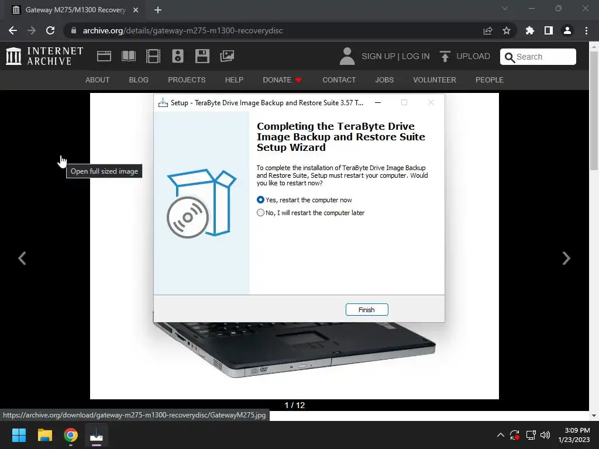Open the Web archive icon
The width and height of the screenshot is (599, 449).
pyautogui.click(x=104, y=56)
